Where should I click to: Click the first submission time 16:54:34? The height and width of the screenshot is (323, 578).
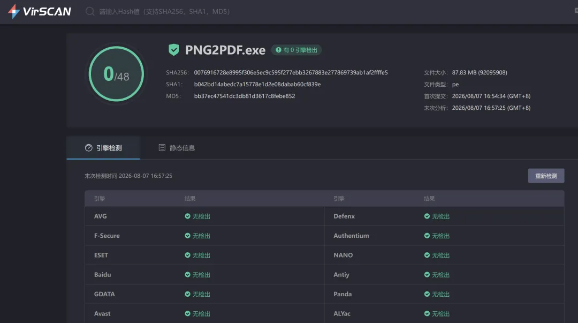pyautogui.click(x=491, y=96)
